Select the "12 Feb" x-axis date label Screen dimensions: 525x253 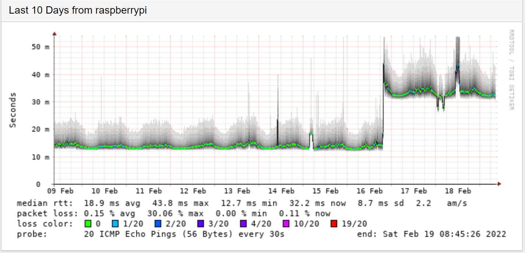(193, 191)
